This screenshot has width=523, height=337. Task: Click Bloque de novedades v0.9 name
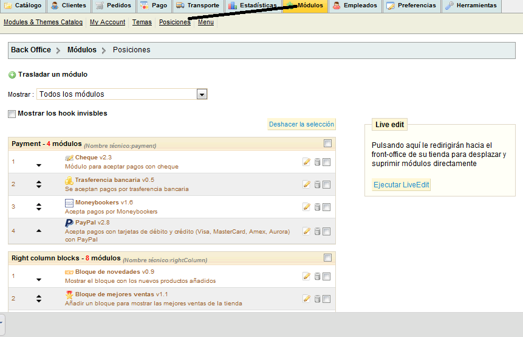pos(115,272)
